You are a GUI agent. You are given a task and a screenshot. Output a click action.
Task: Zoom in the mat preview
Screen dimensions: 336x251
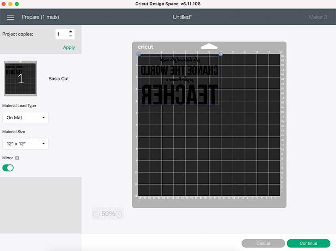coord(119,214)
